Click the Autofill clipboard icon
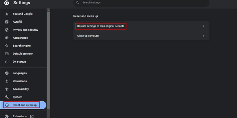The width and height of the screenshot is (237, 118). [7, 22]
